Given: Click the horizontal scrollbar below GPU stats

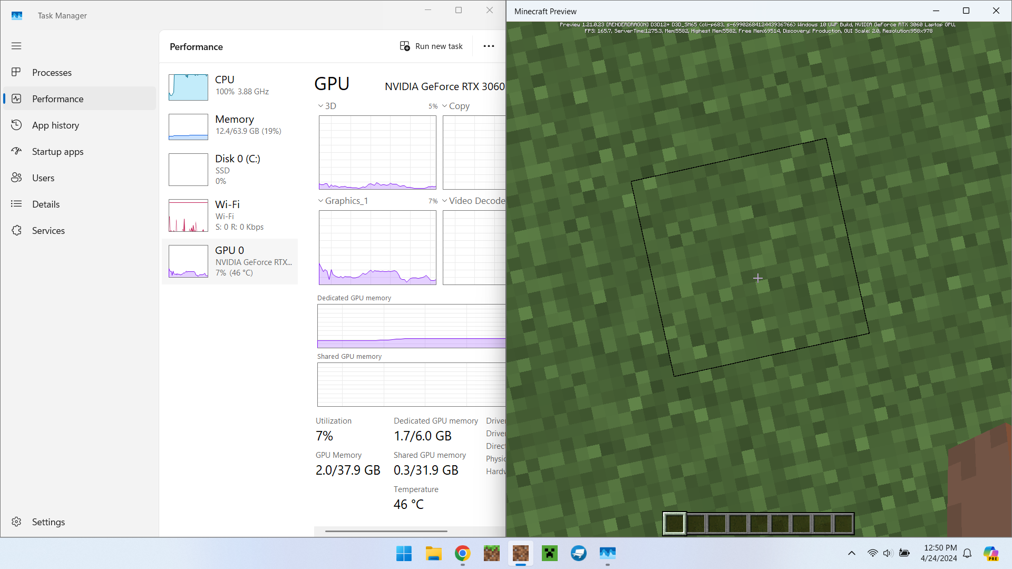Looking at the screenshot, I should [x=386, y=531].
